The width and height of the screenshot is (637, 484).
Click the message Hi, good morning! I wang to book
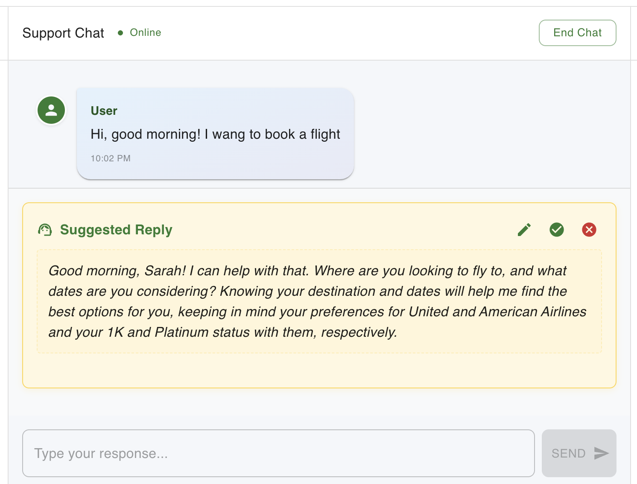point(215,134)
